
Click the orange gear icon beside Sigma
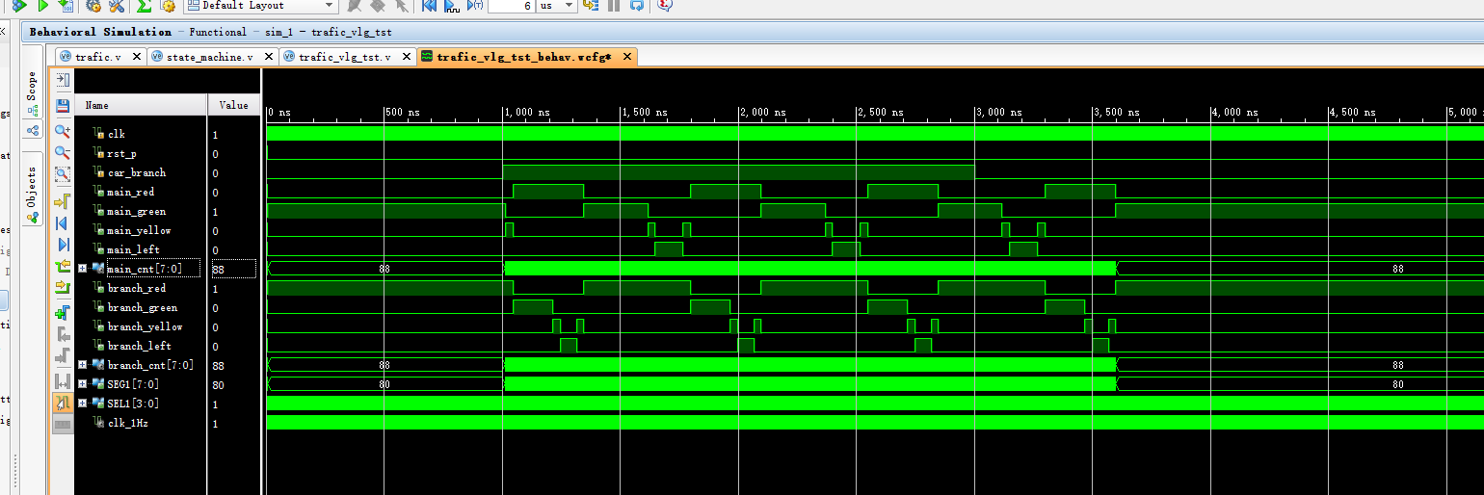pos(168,6)
